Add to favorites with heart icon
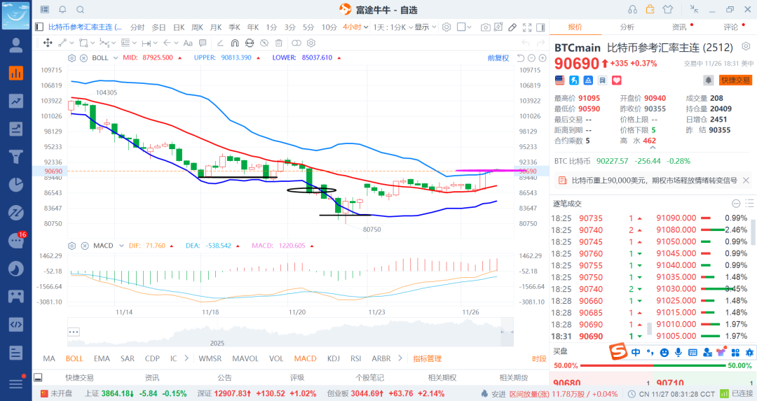The image size is (757, 401). point(617,80)
